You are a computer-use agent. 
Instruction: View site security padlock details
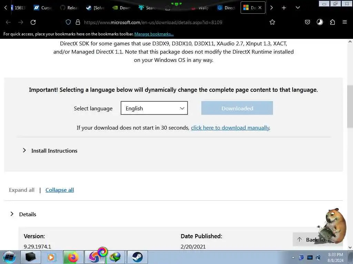tap(78, 22)
